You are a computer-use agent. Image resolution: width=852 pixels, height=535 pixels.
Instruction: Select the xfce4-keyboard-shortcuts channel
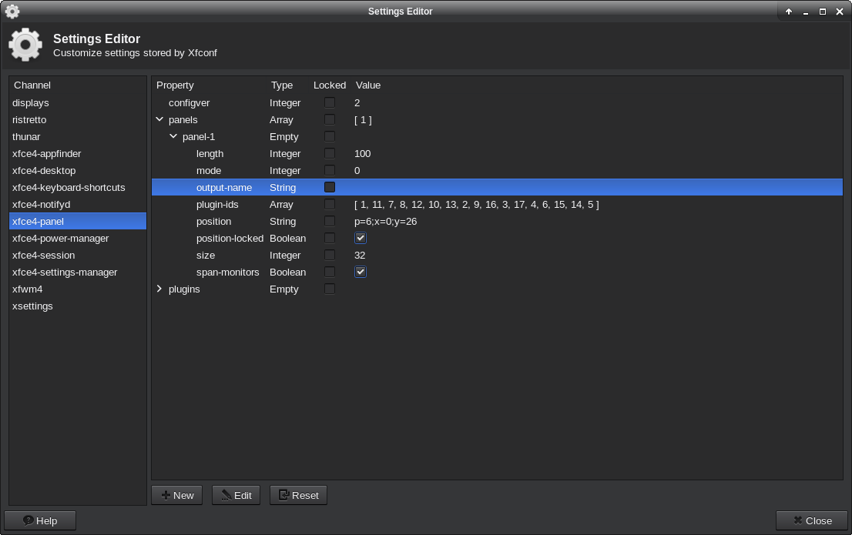[x=69, y=188]
